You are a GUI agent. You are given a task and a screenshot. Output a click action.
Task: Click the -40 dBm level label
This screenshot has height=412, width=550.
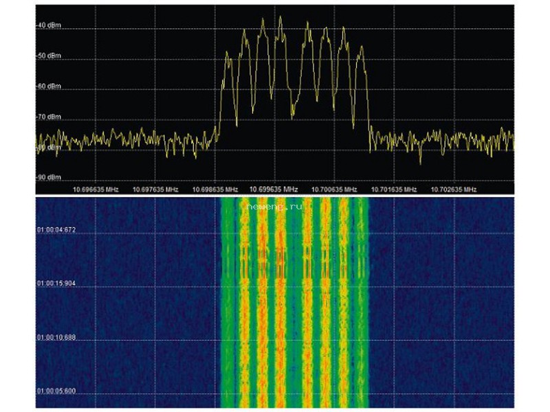click(49, 25)
